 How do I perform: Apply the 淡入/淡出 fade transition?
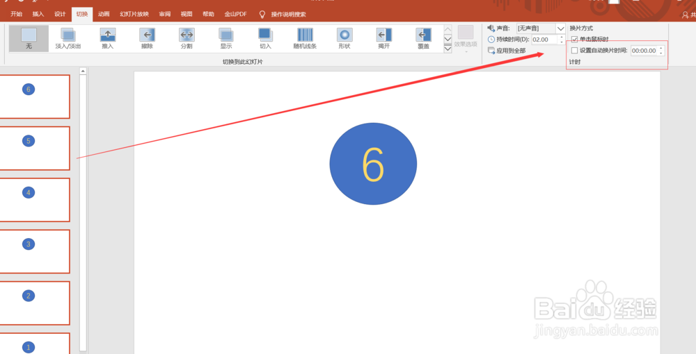[68, 38]
